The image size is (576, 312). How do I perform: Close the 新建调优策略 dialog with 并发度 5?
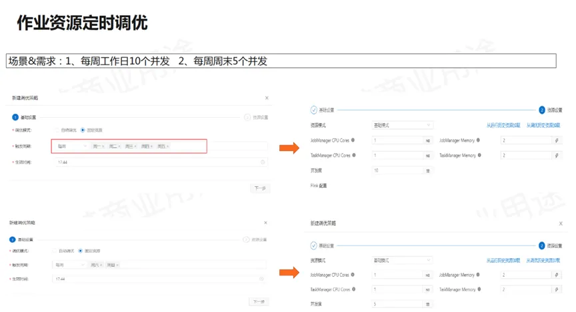pyautogui.click(x=561, y=224)
